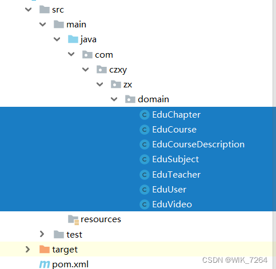Screen dimensions: 276x269
Task: Click the main folder icon
Action: (x=59, y=24)
